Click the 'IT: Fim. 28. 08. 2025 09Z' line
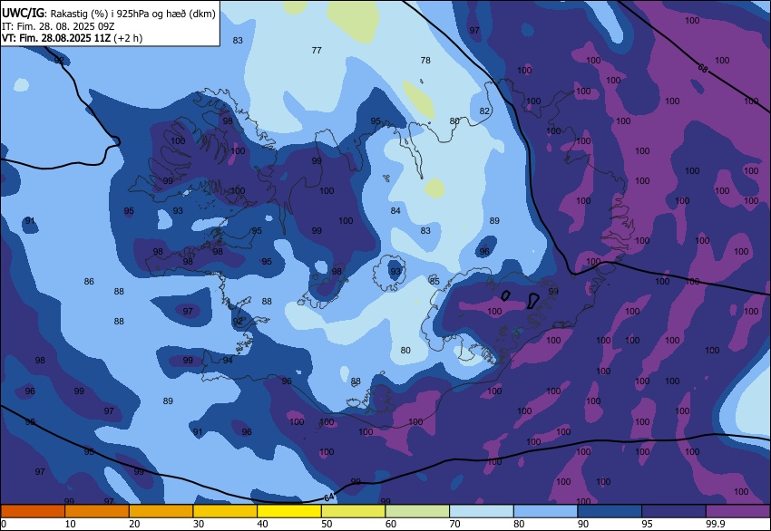The height and width of the screenshot is (531, 771). pyautogui.click(x=58, y=26)
